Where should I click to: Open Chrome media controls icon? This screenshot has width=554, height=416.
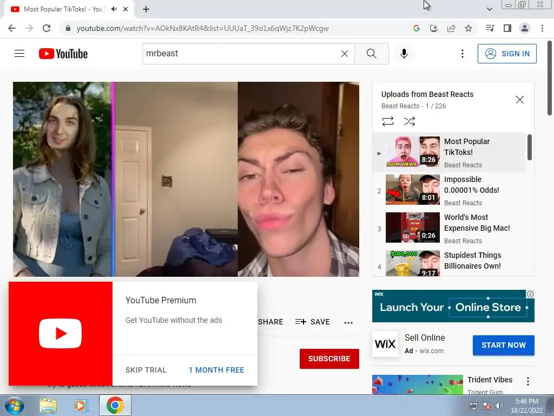tap(490, 28)
